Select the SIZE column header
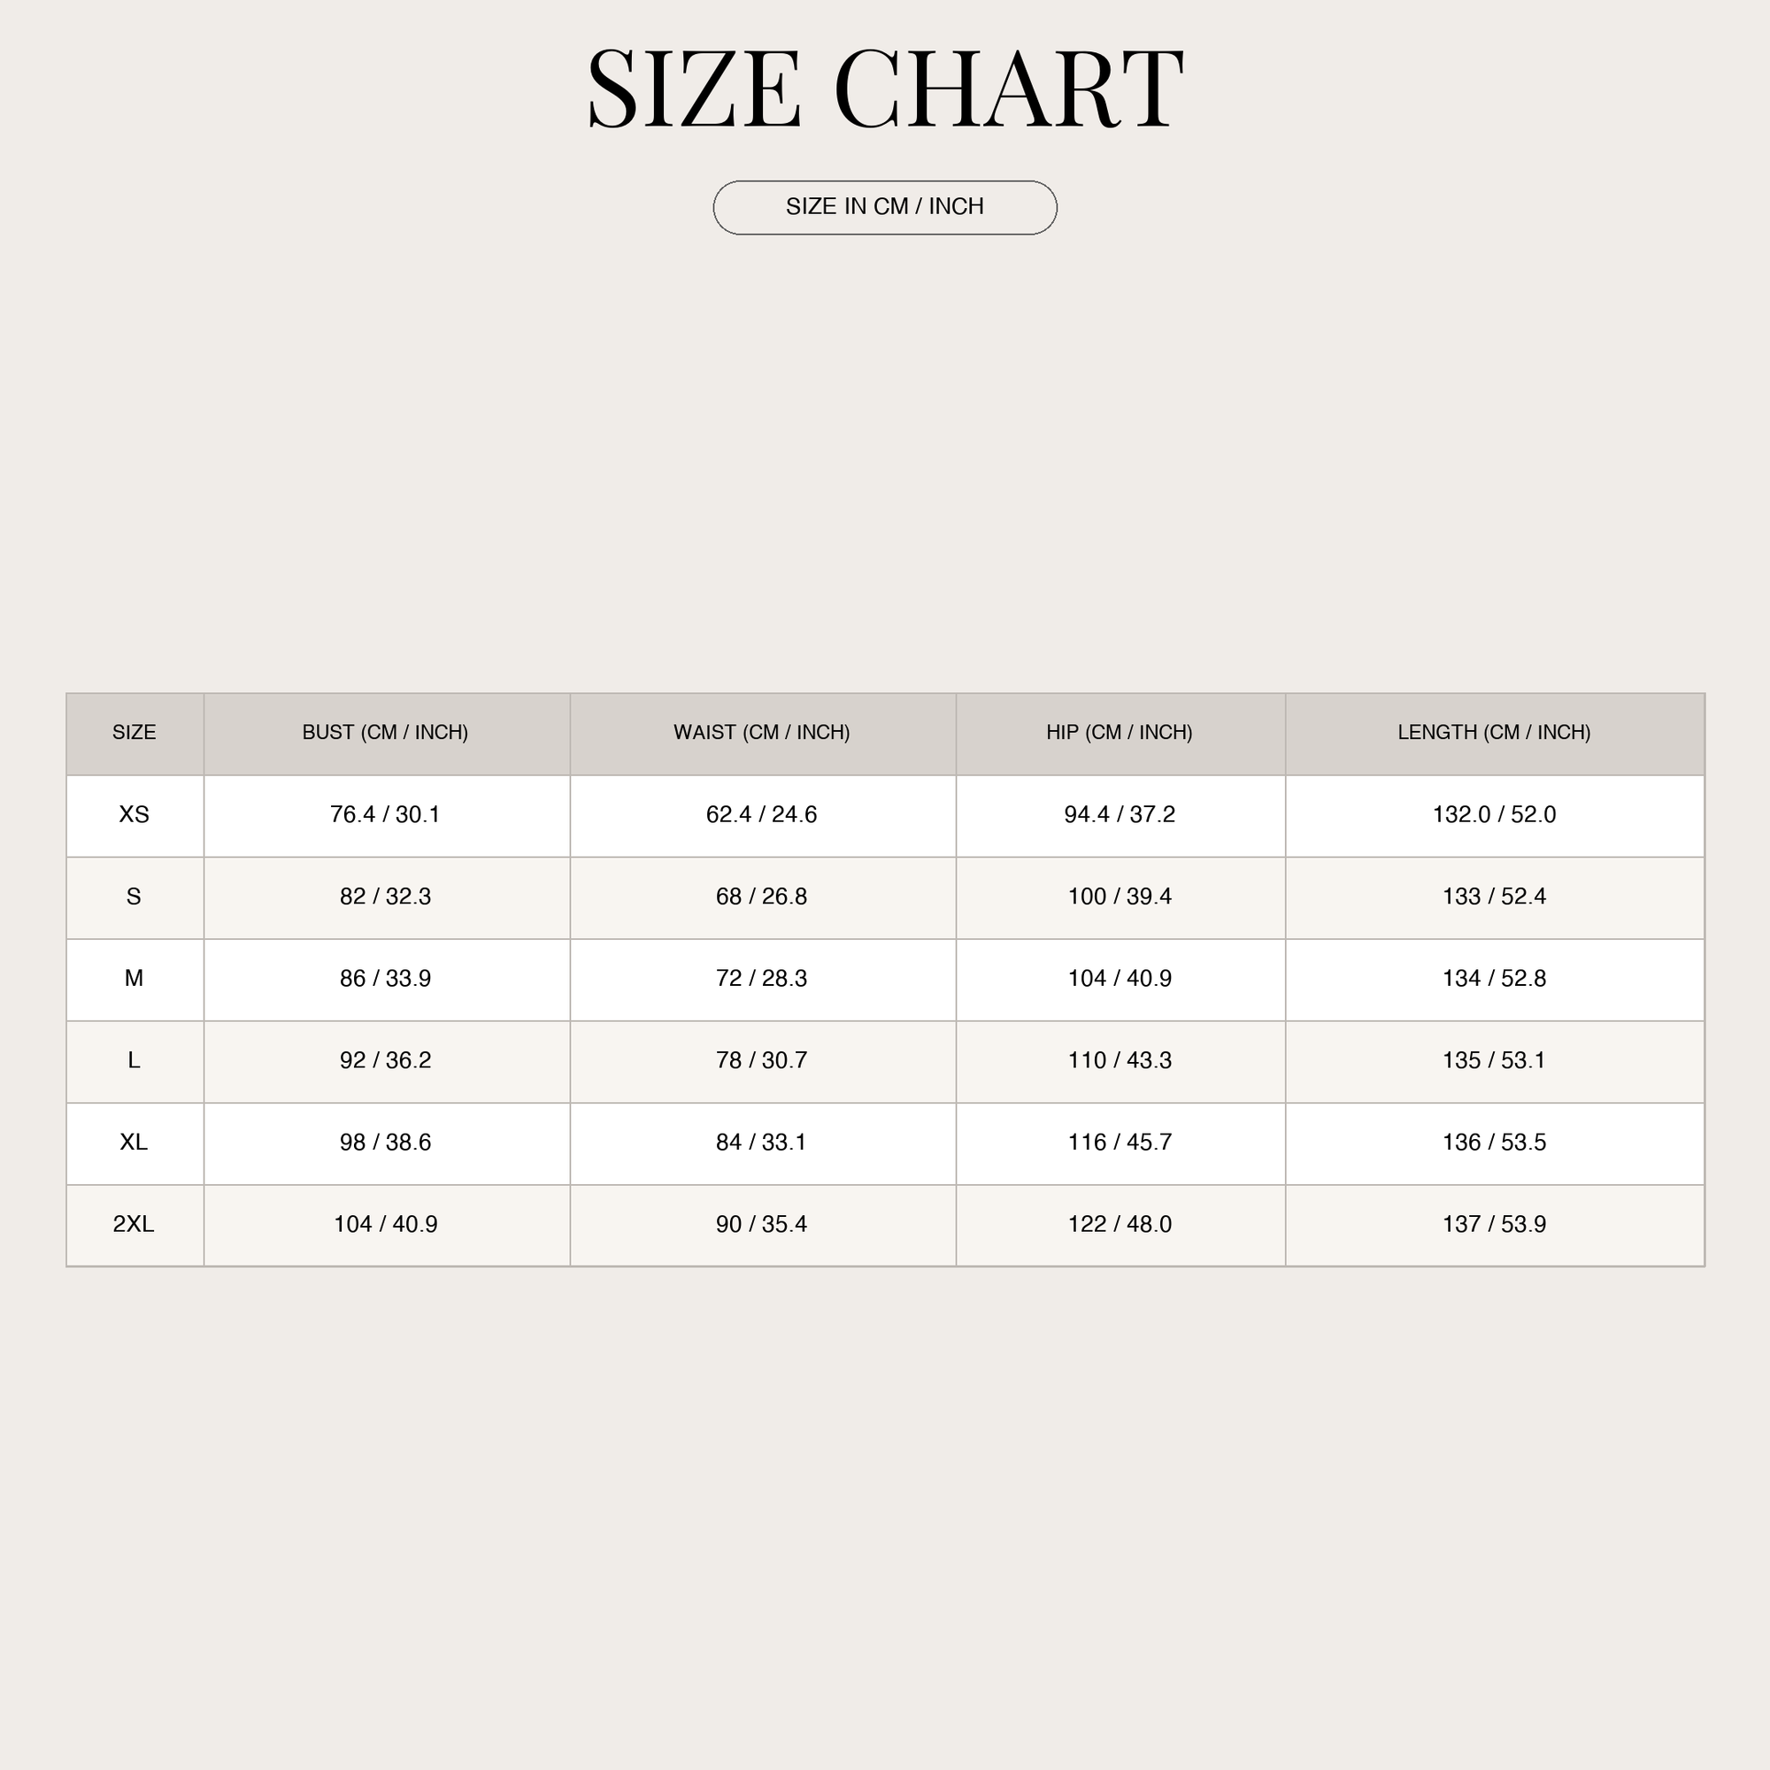1770x1770 pixels. click(x=135, y=734)
